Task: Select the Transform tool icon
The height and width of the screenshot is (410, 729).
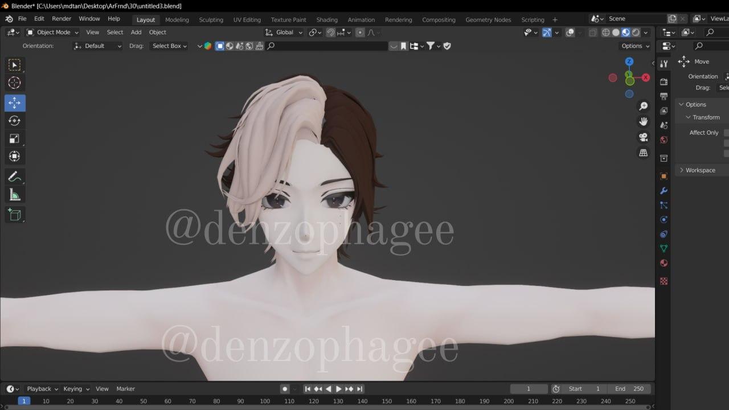Action: pos(15,157)
